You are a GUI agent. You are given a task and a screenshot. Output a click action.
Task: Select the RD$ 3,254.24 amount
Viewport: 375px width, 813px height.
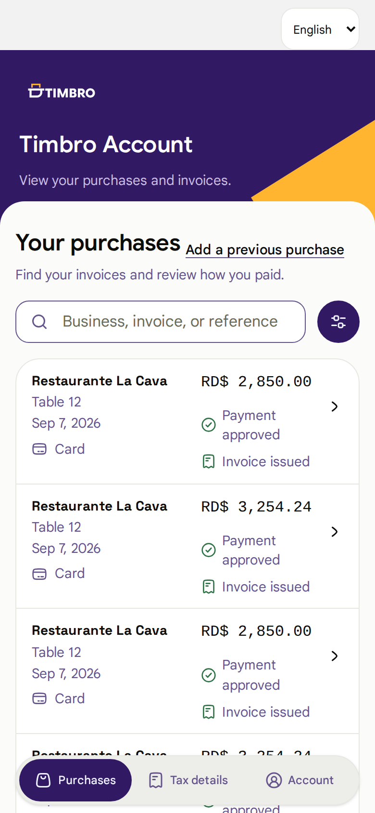(x=256, y=507)
